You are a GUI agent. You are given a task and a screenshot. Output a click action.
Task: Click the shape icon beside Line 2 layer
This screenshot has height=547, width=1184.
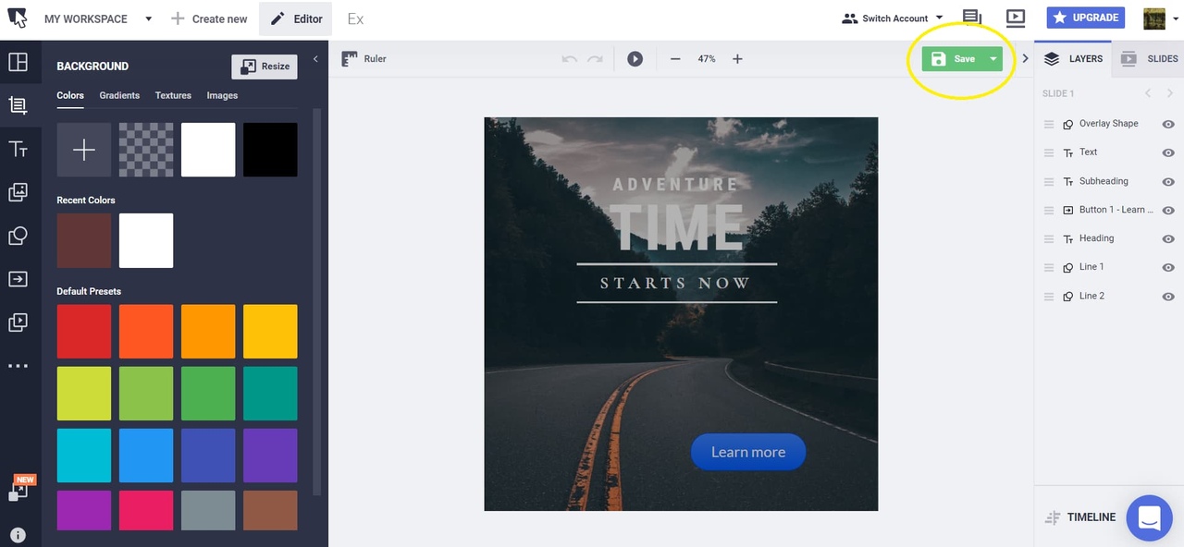point(1067,297)
